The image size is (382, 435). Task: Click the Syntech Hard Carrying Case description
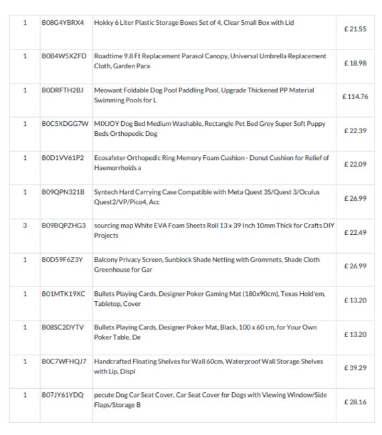(207, 197)
